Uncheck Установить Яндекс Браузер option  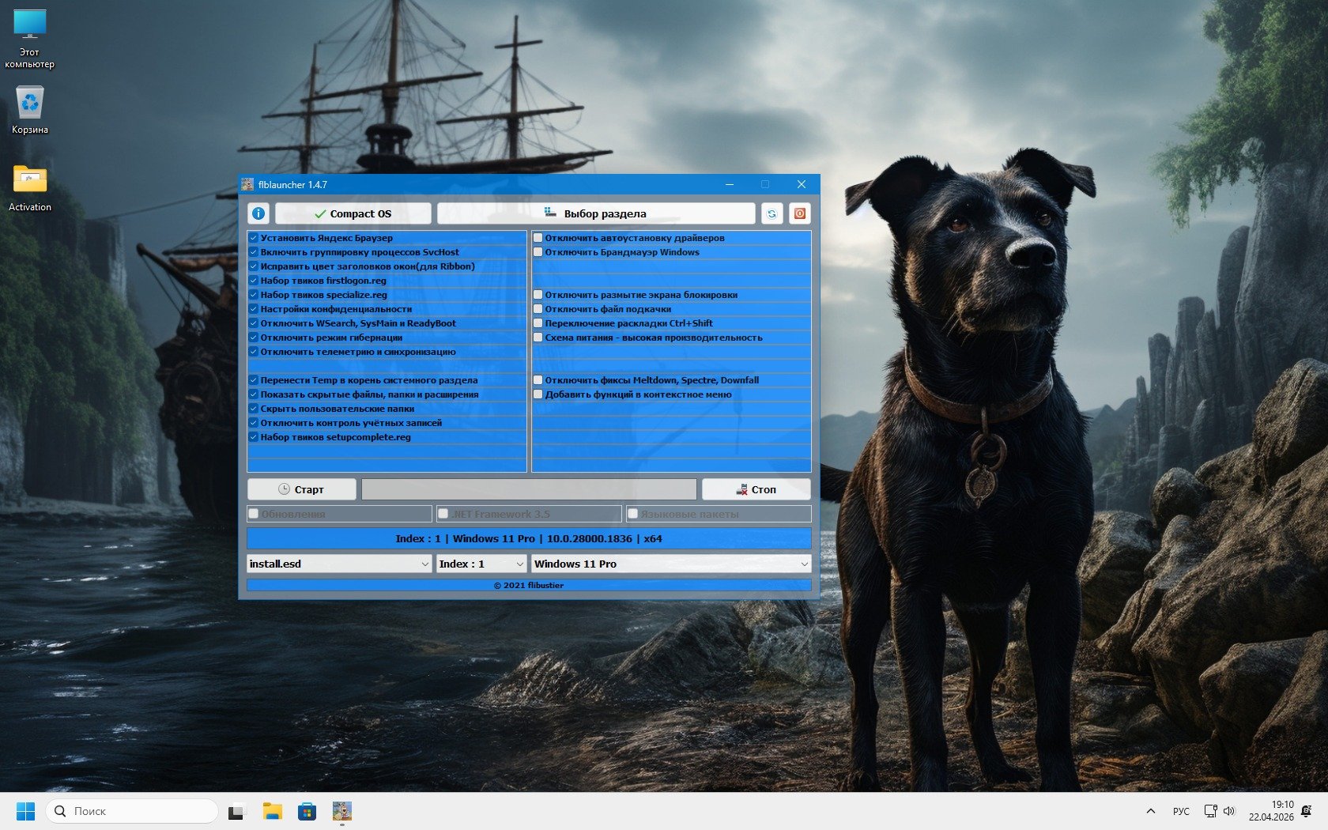click(x=254, y=238)
